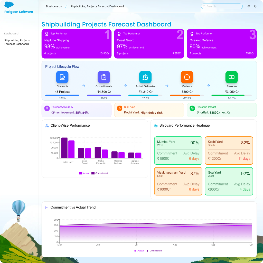
Task: Toggle the Actual series in the Trend chart legend
Action: pos(139,251)
